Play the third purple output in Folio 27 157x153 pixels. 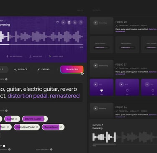click(x=147, y=84)
